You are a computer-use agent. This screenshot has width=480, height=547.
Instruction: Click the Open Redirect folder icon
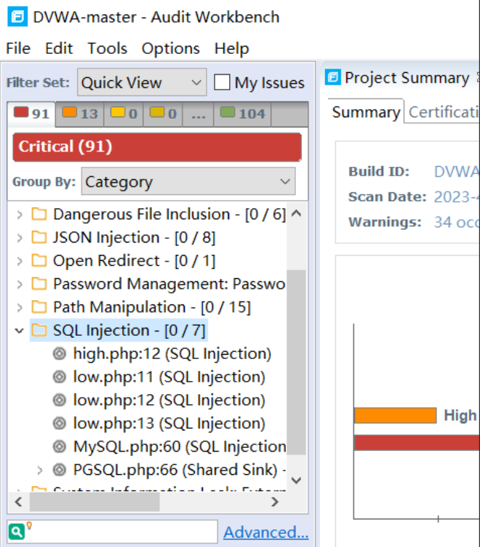39,260
